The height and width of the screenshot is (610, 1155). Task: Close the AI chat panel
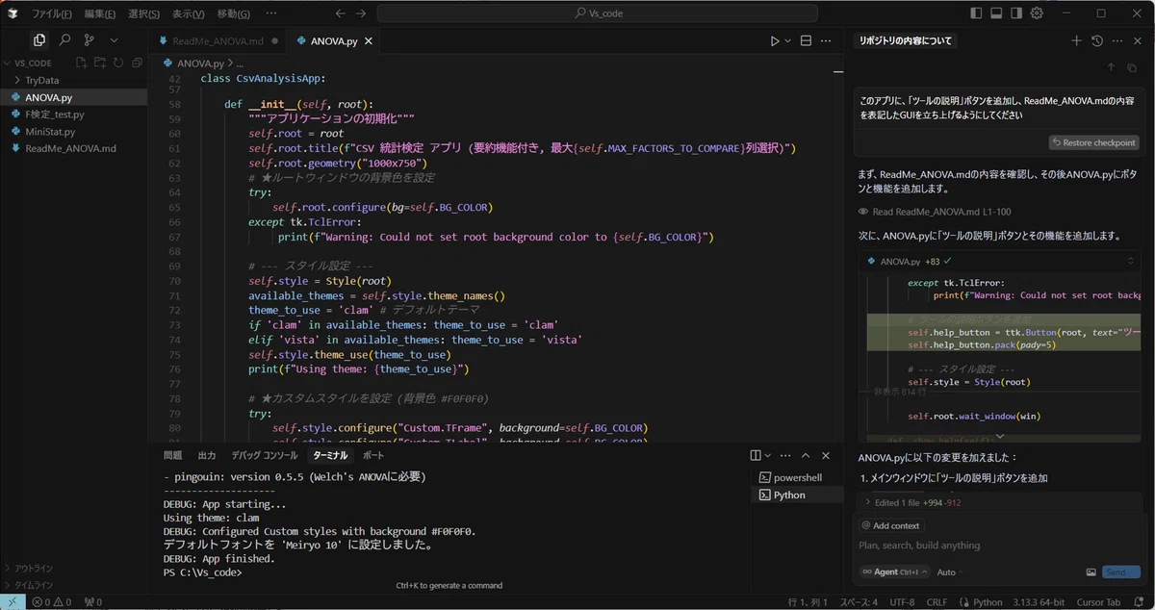tap(1137, 41)
